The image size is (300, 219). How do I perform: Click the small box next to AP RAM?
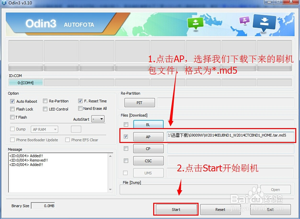[x=76, y=129]
